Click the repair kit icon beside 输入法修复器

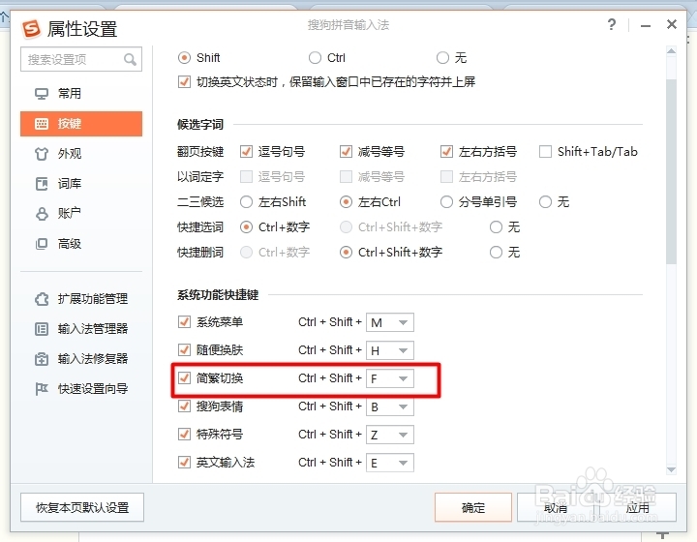42,359
